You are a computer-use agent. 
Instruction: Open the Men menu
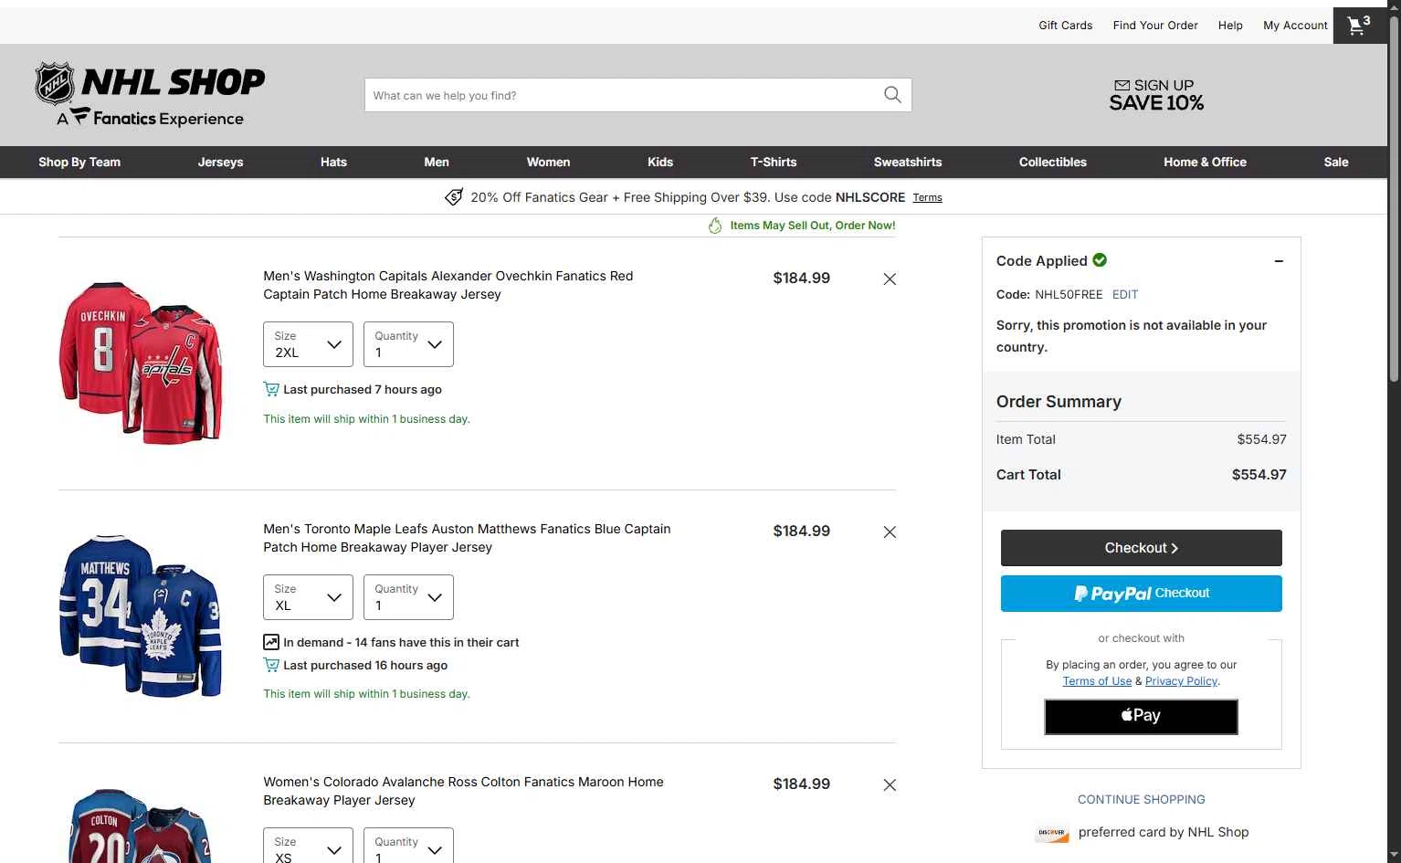point(437,163)
